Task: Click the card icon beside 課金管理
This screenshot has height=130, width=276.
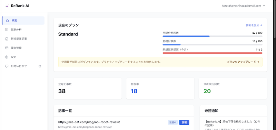Action: [7, 48]
